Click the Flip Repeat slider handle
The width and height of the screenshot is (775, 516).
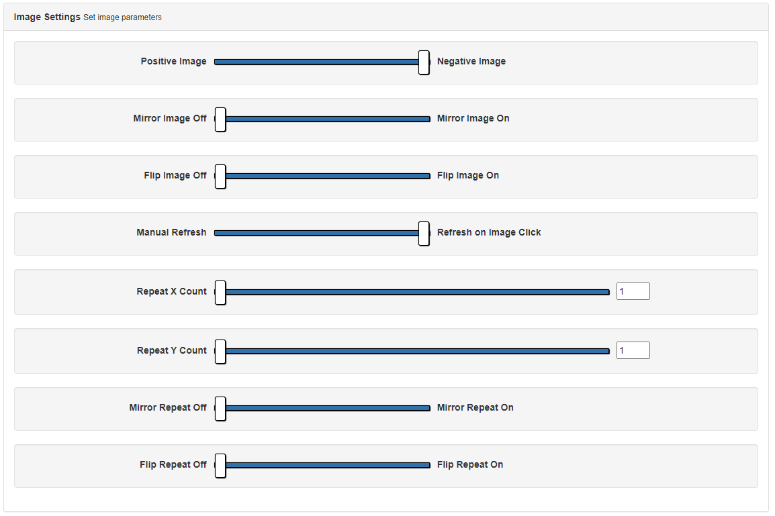220,465
